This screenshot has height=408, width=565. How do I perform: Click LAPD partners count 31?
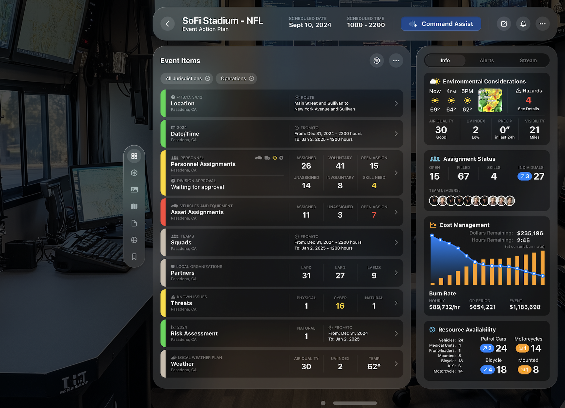tap(306, 275)
